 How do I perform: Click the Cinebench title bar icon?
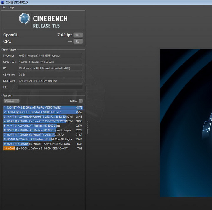point(2,2)
